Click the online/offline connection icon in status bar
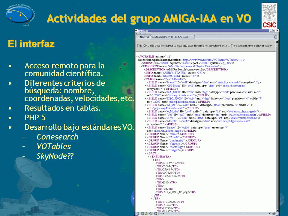288x216 pixels. point(269,214)
